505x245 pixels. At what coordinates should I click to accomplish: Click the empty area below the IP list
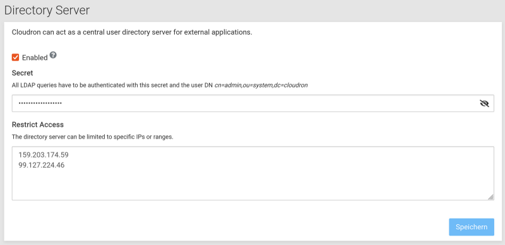(x=253, y=185)
